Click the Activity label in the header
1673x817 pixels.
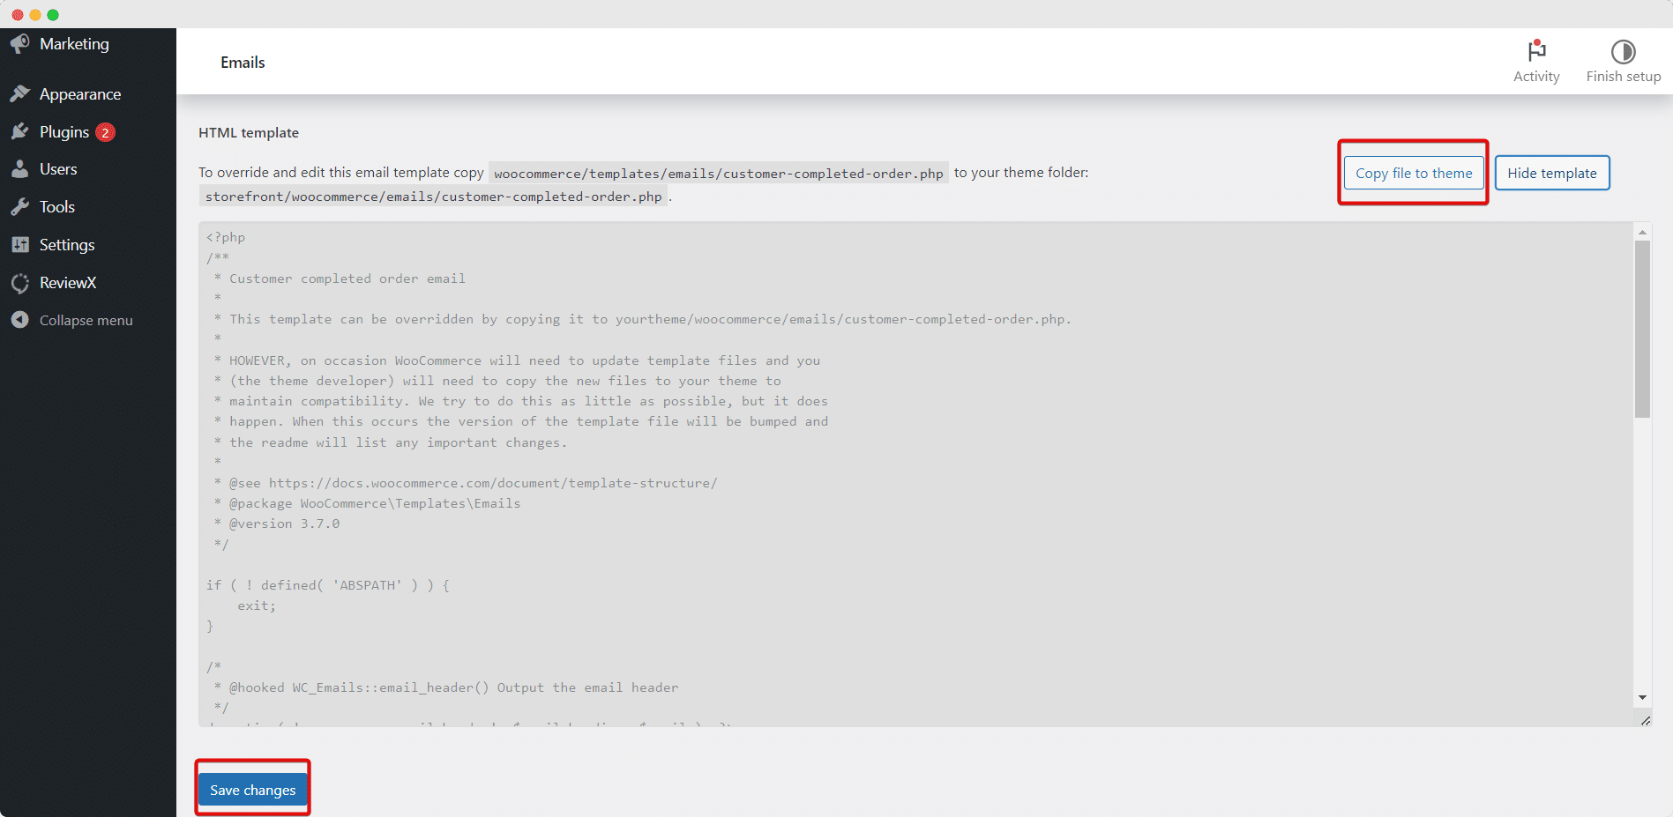(x=1536, y=77)
